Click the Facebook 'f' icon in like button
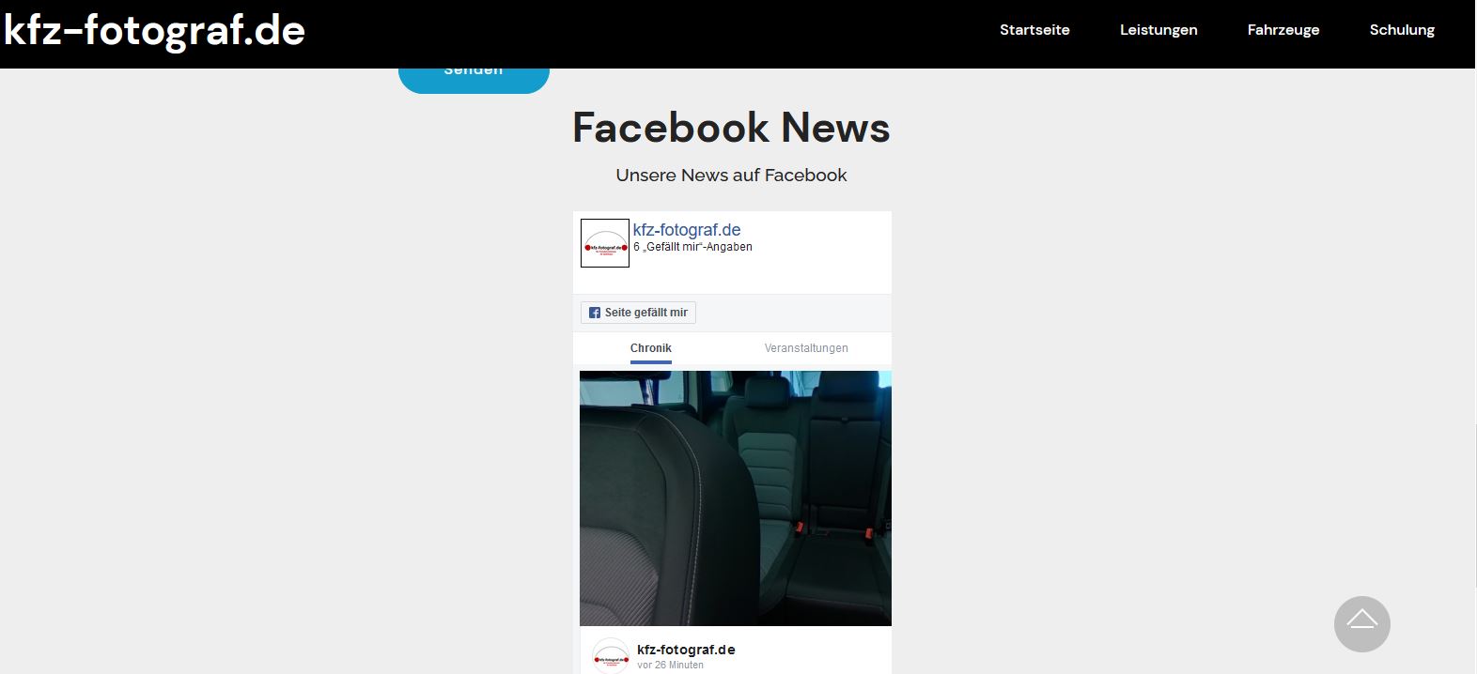Viewport: 1477px width, 674px height. [x=594, y=313]
